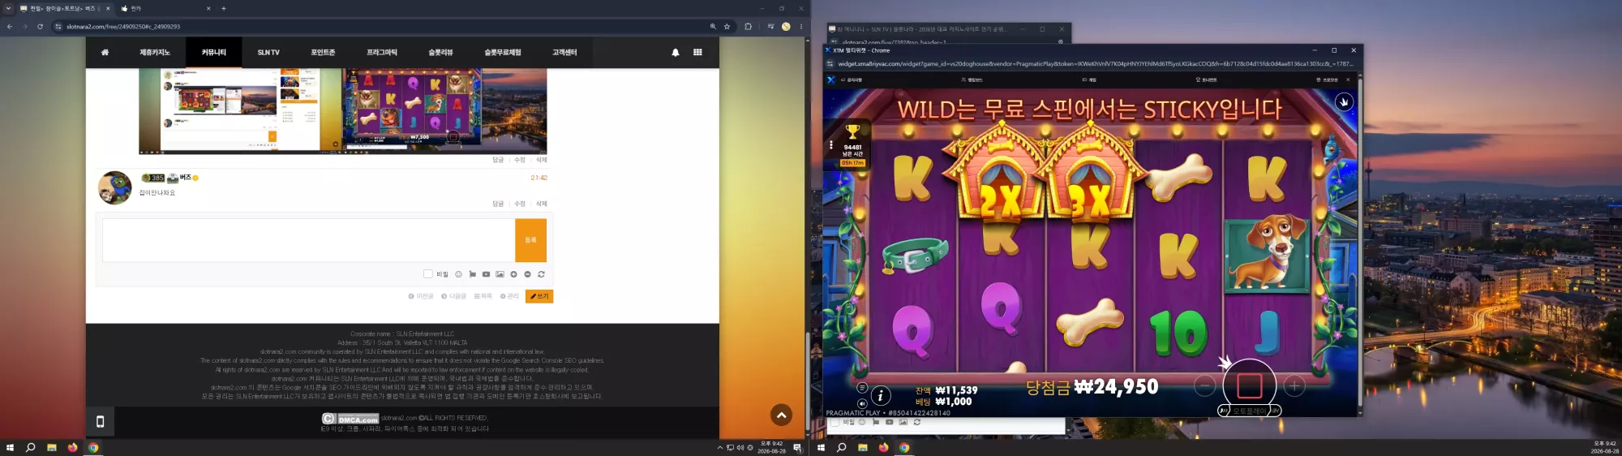Check 비밀 checkbox in background window

click(x=835, y=423)
